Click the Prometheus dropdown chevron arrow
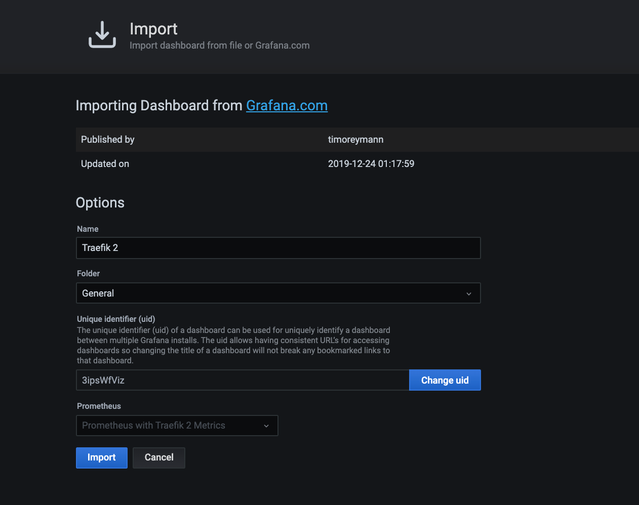The height and width of the screenshot is (505, 639). (266, 426)
